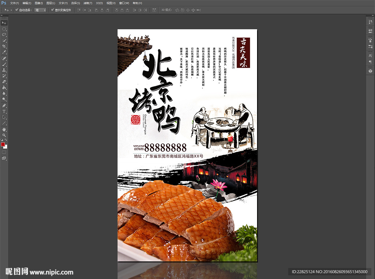Select the Pen tool
This screenshot has height=279, width=375.
pyautogui.click(x=4, y=106)
